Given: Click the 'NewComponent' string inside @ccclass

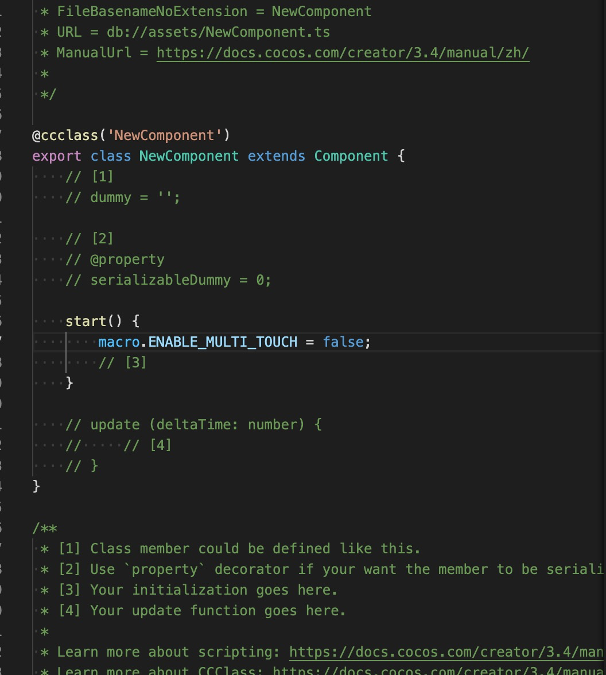Looking at the screenshot, I should pos(165,135).
